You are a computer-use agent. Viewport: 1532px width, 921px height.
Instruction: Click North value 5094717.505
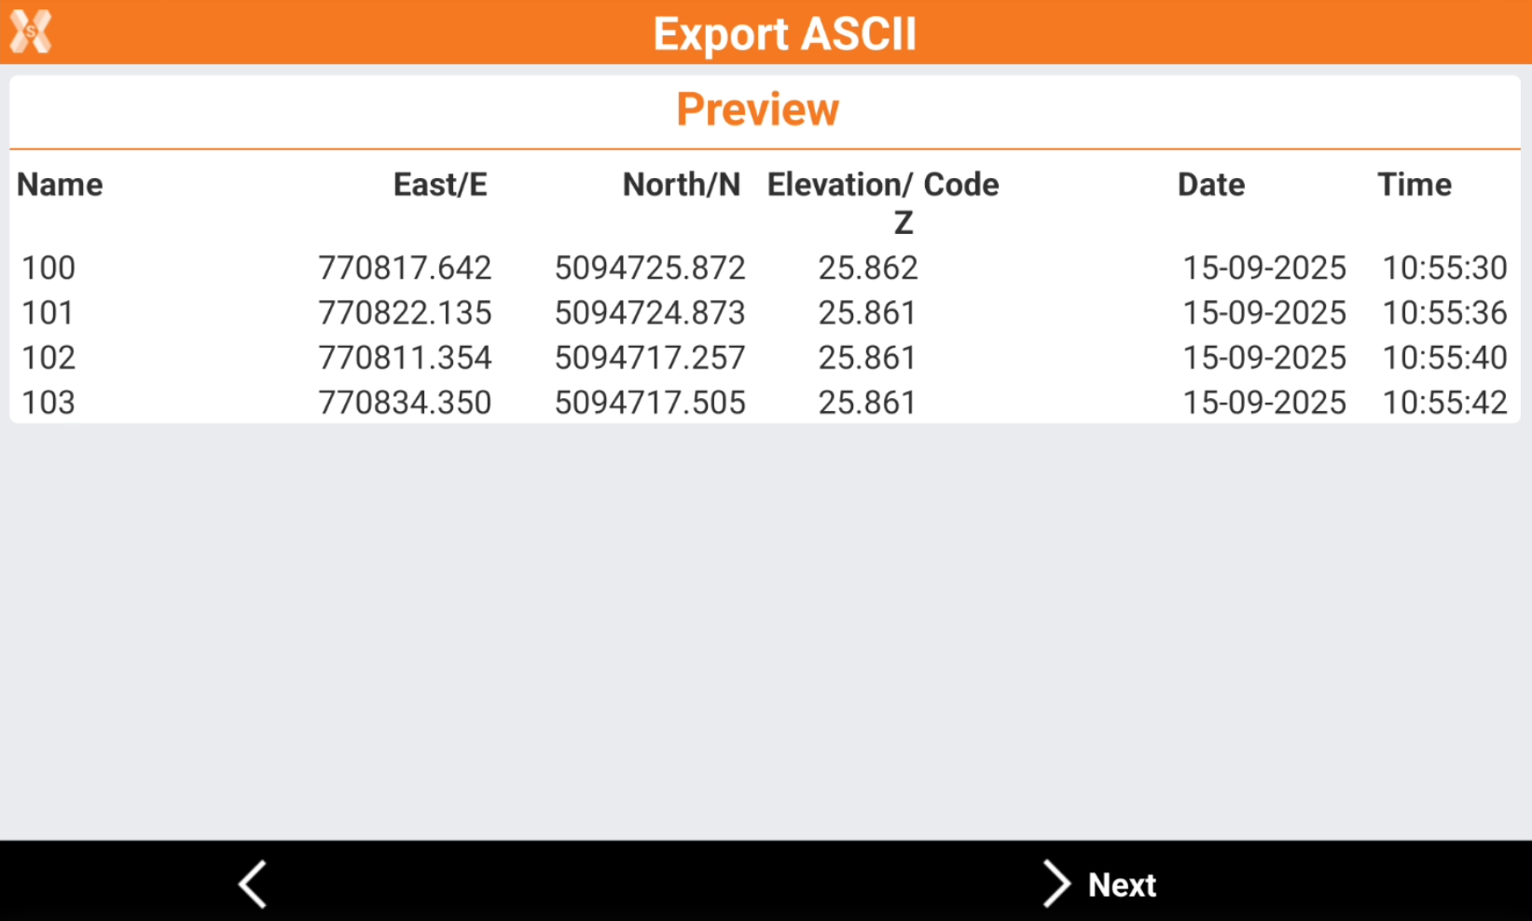click(x=650, y=403)
